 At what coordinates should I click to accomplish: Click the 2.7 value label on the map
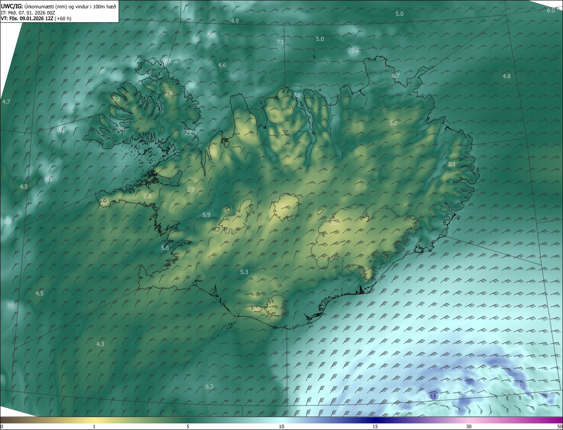point(191,189)
